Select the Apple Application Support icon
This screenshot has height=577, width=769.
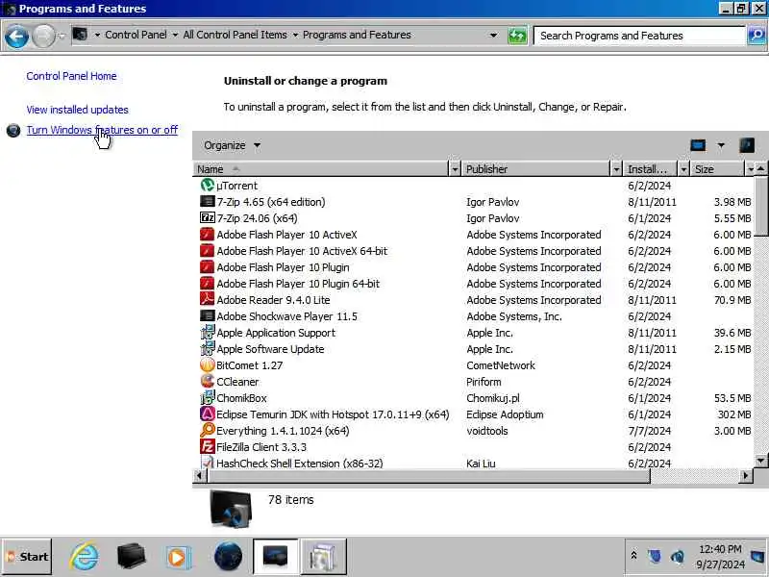tap(208, 332)
